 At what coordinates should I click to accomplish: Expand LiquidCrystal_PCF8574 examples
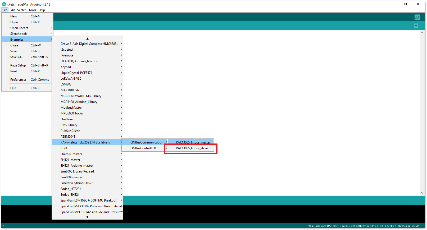point(88,73)
